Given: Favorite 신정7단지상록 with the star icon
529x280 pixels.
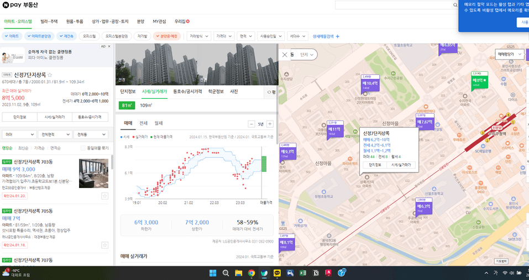Looking at the screenshot, I should pos(50,75).
